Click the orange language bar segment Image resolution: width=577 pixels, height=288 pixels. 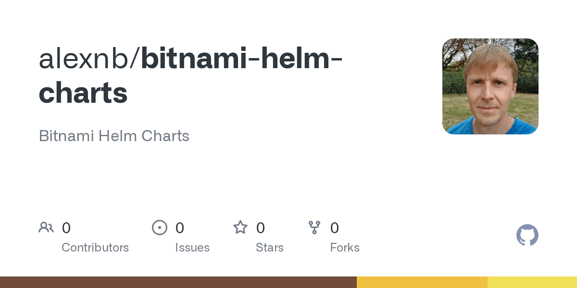[422, 282]
